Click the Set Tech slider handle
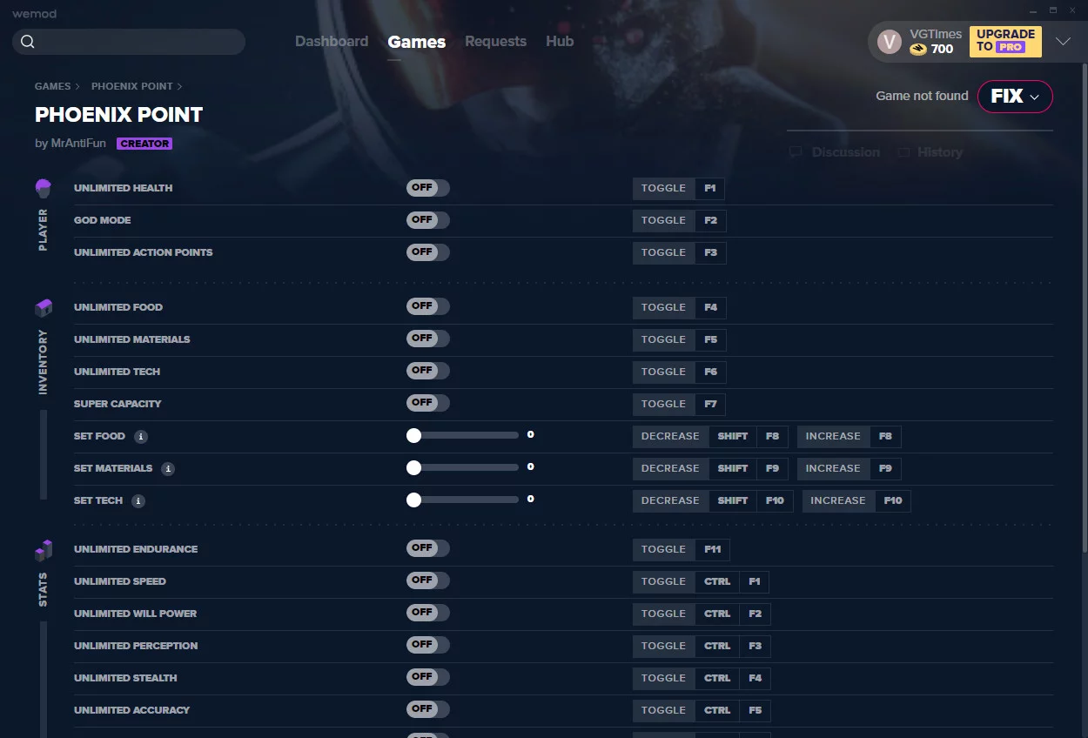 [x=413, y=500]
